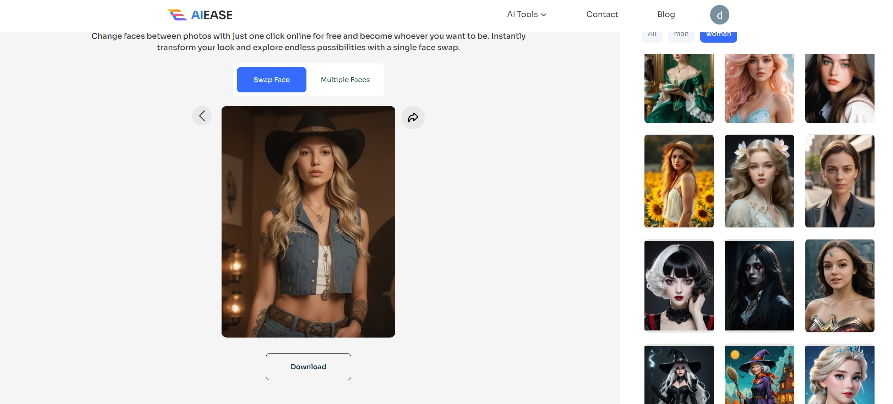The image size is (893, 404).
Task: Switch to the Multiple Faces tab
Action: (x=345, y=79)
